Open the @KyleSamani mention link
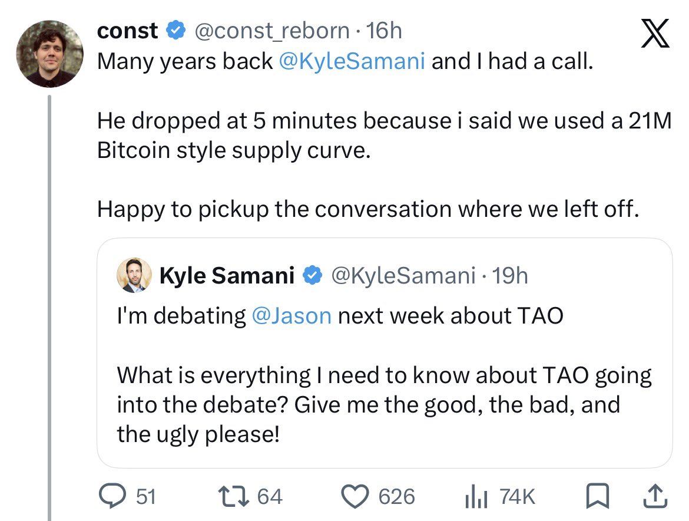 point(352,61)
